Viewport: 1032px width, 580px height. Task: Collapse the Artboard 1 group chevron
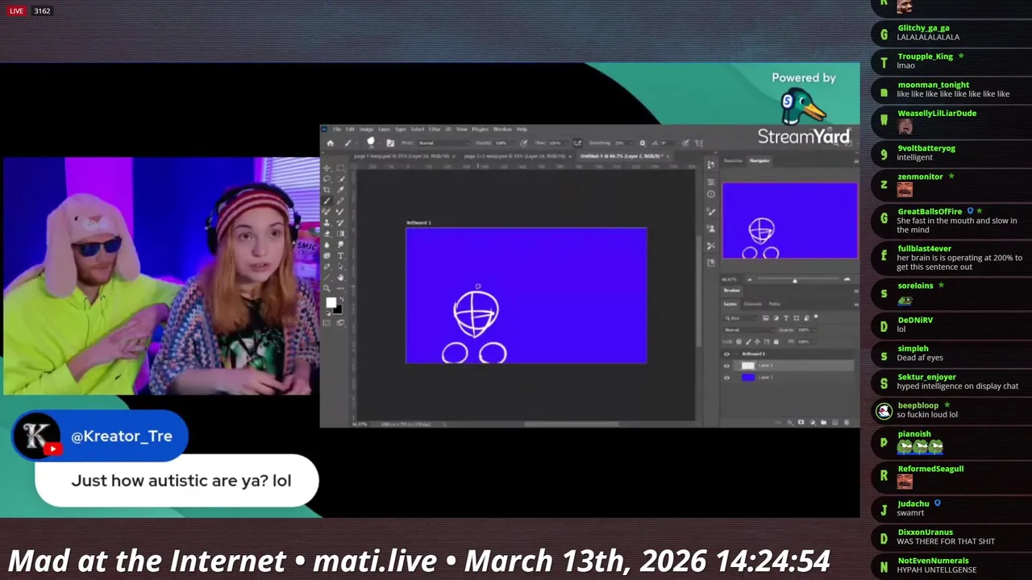736,354
